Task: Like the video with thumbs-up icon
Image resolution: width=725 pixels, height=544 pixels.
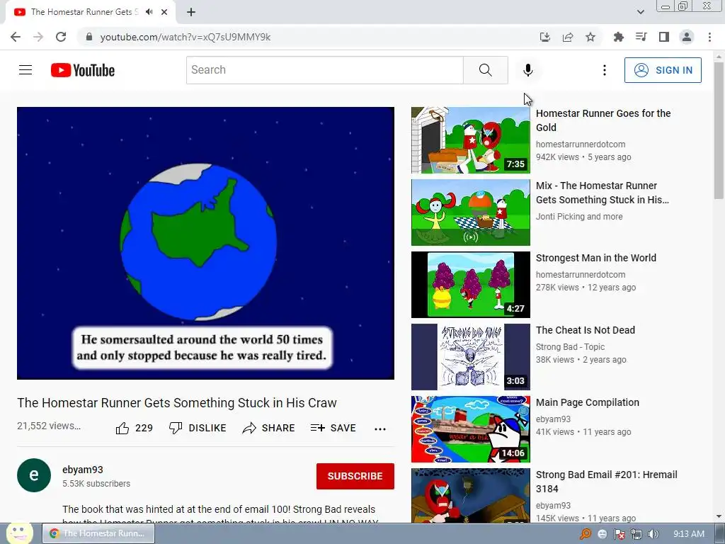Action: click(x=122, y=429)
